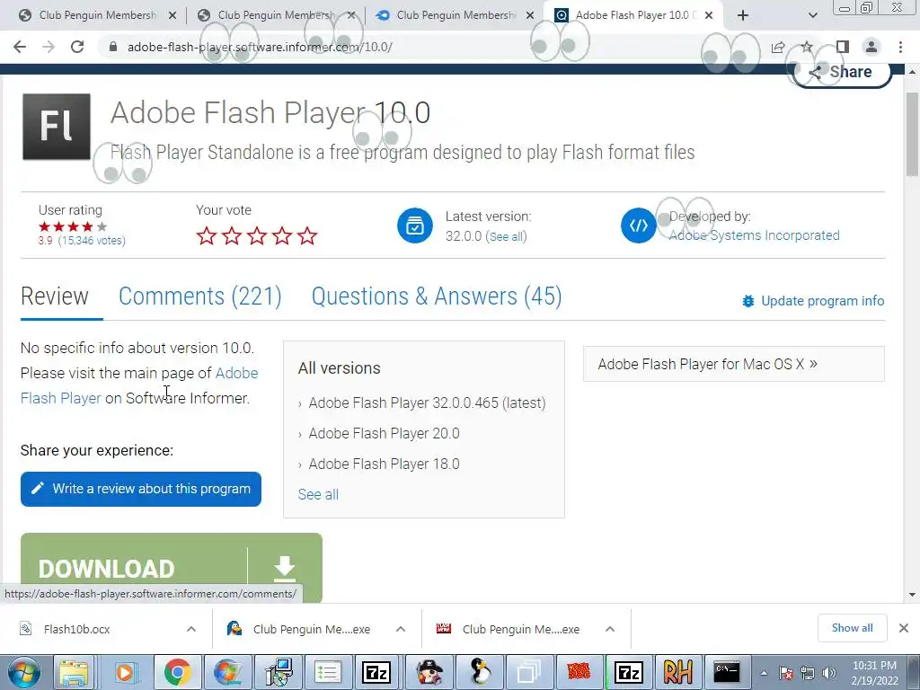920x690 pixels.
Task: Click the browser forward arrow
Action: tap(49, 47)
